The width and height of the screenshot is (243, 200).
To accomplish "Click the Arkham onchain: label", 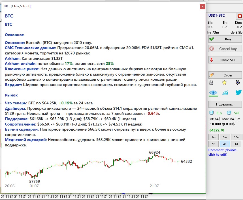I will point(21,63).
